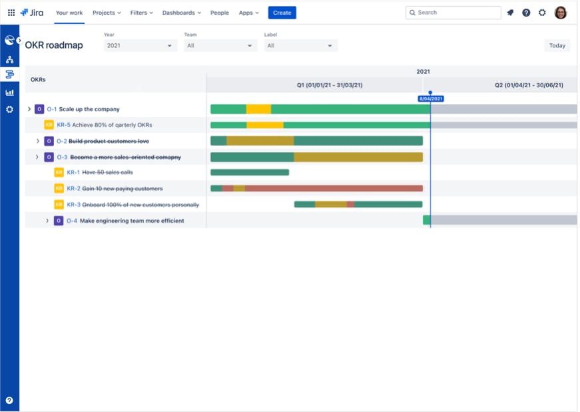Focus the Search input field

coord(453,13)
